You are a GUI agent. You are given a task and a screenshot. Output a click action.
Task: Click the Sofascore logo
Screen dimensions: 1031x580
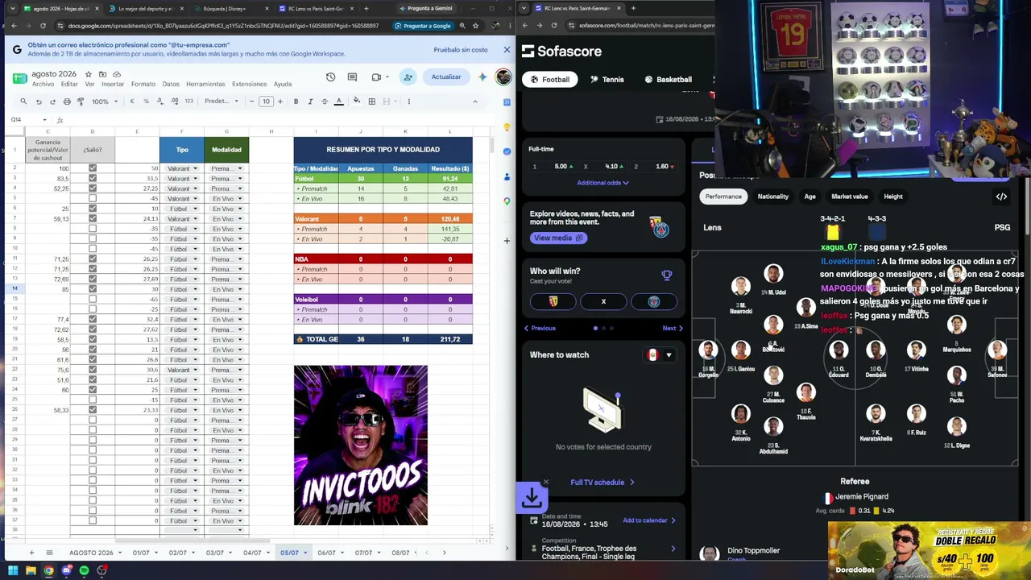pyautogui.click(x=561, y=52)
